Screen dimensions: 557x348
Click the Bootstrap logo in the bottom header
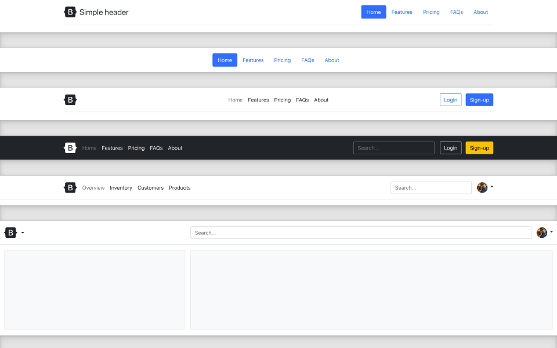tap(11, 233)
